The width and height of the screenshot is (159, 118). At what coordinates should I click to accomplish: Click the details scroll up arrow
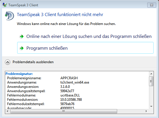point(151,74)
